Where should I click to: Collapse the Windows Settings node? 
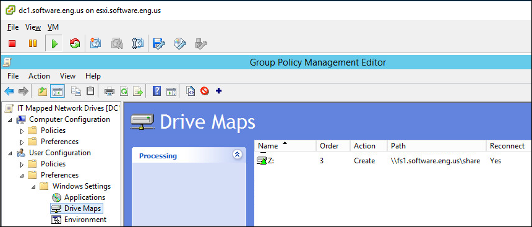tap(33, 187)
